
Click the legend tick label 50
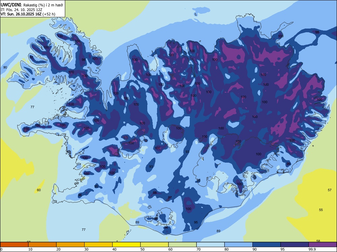click(x=143, y=249)
